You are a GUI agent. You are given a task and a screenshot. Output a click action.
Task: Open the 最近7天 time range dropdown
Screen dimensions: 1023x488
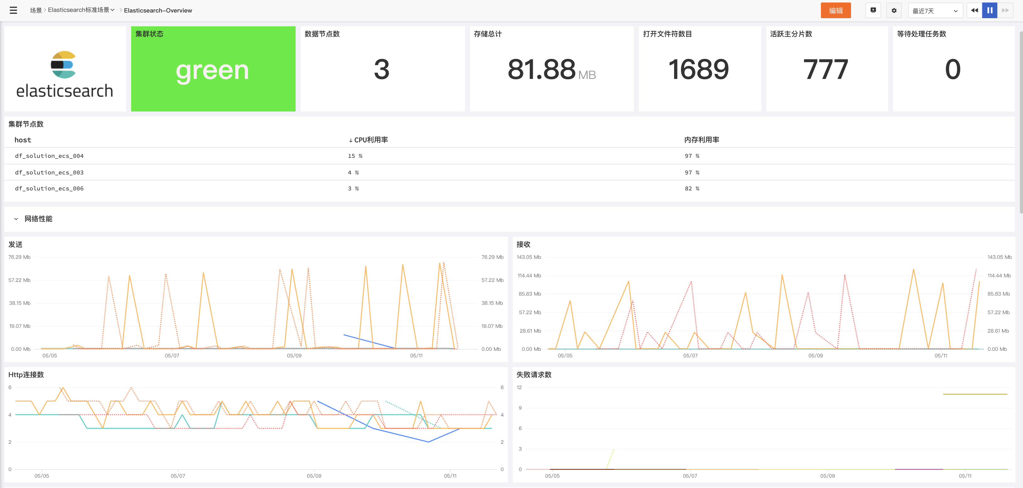(935, 11)
